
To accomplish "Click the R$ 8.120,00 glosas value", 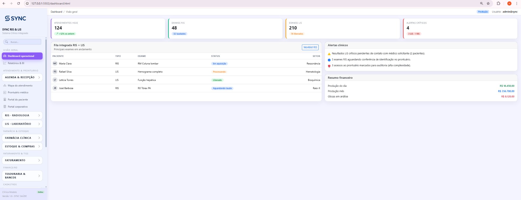I will (x=508, y=97).
